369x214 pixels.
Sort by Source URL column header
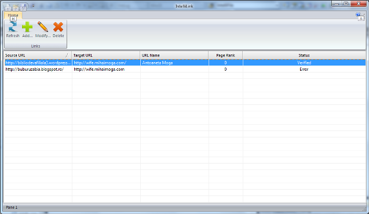(x=38, y=56)
